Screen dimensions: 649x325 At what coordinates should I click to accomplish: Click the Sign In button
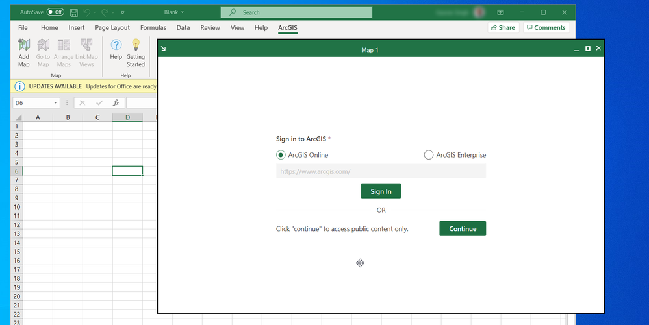click(381, 191)
